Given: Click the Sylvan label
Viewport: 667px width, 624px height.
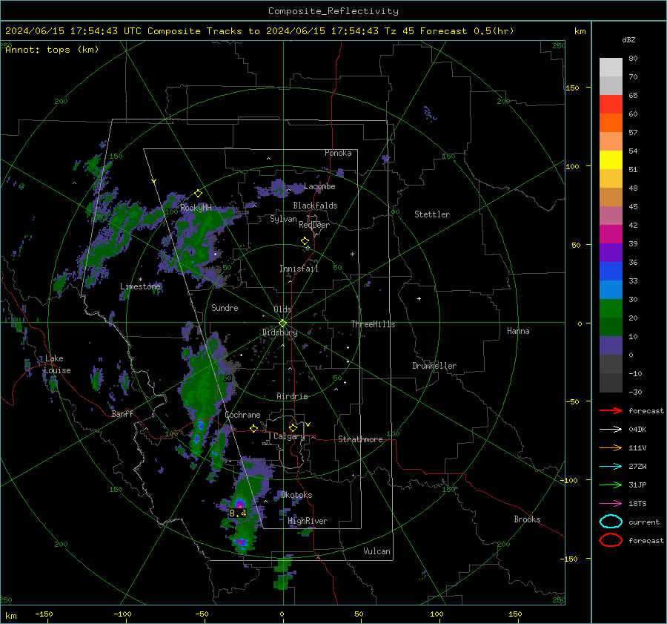Looking at the screenshot, I should click(x=283, y=219).
